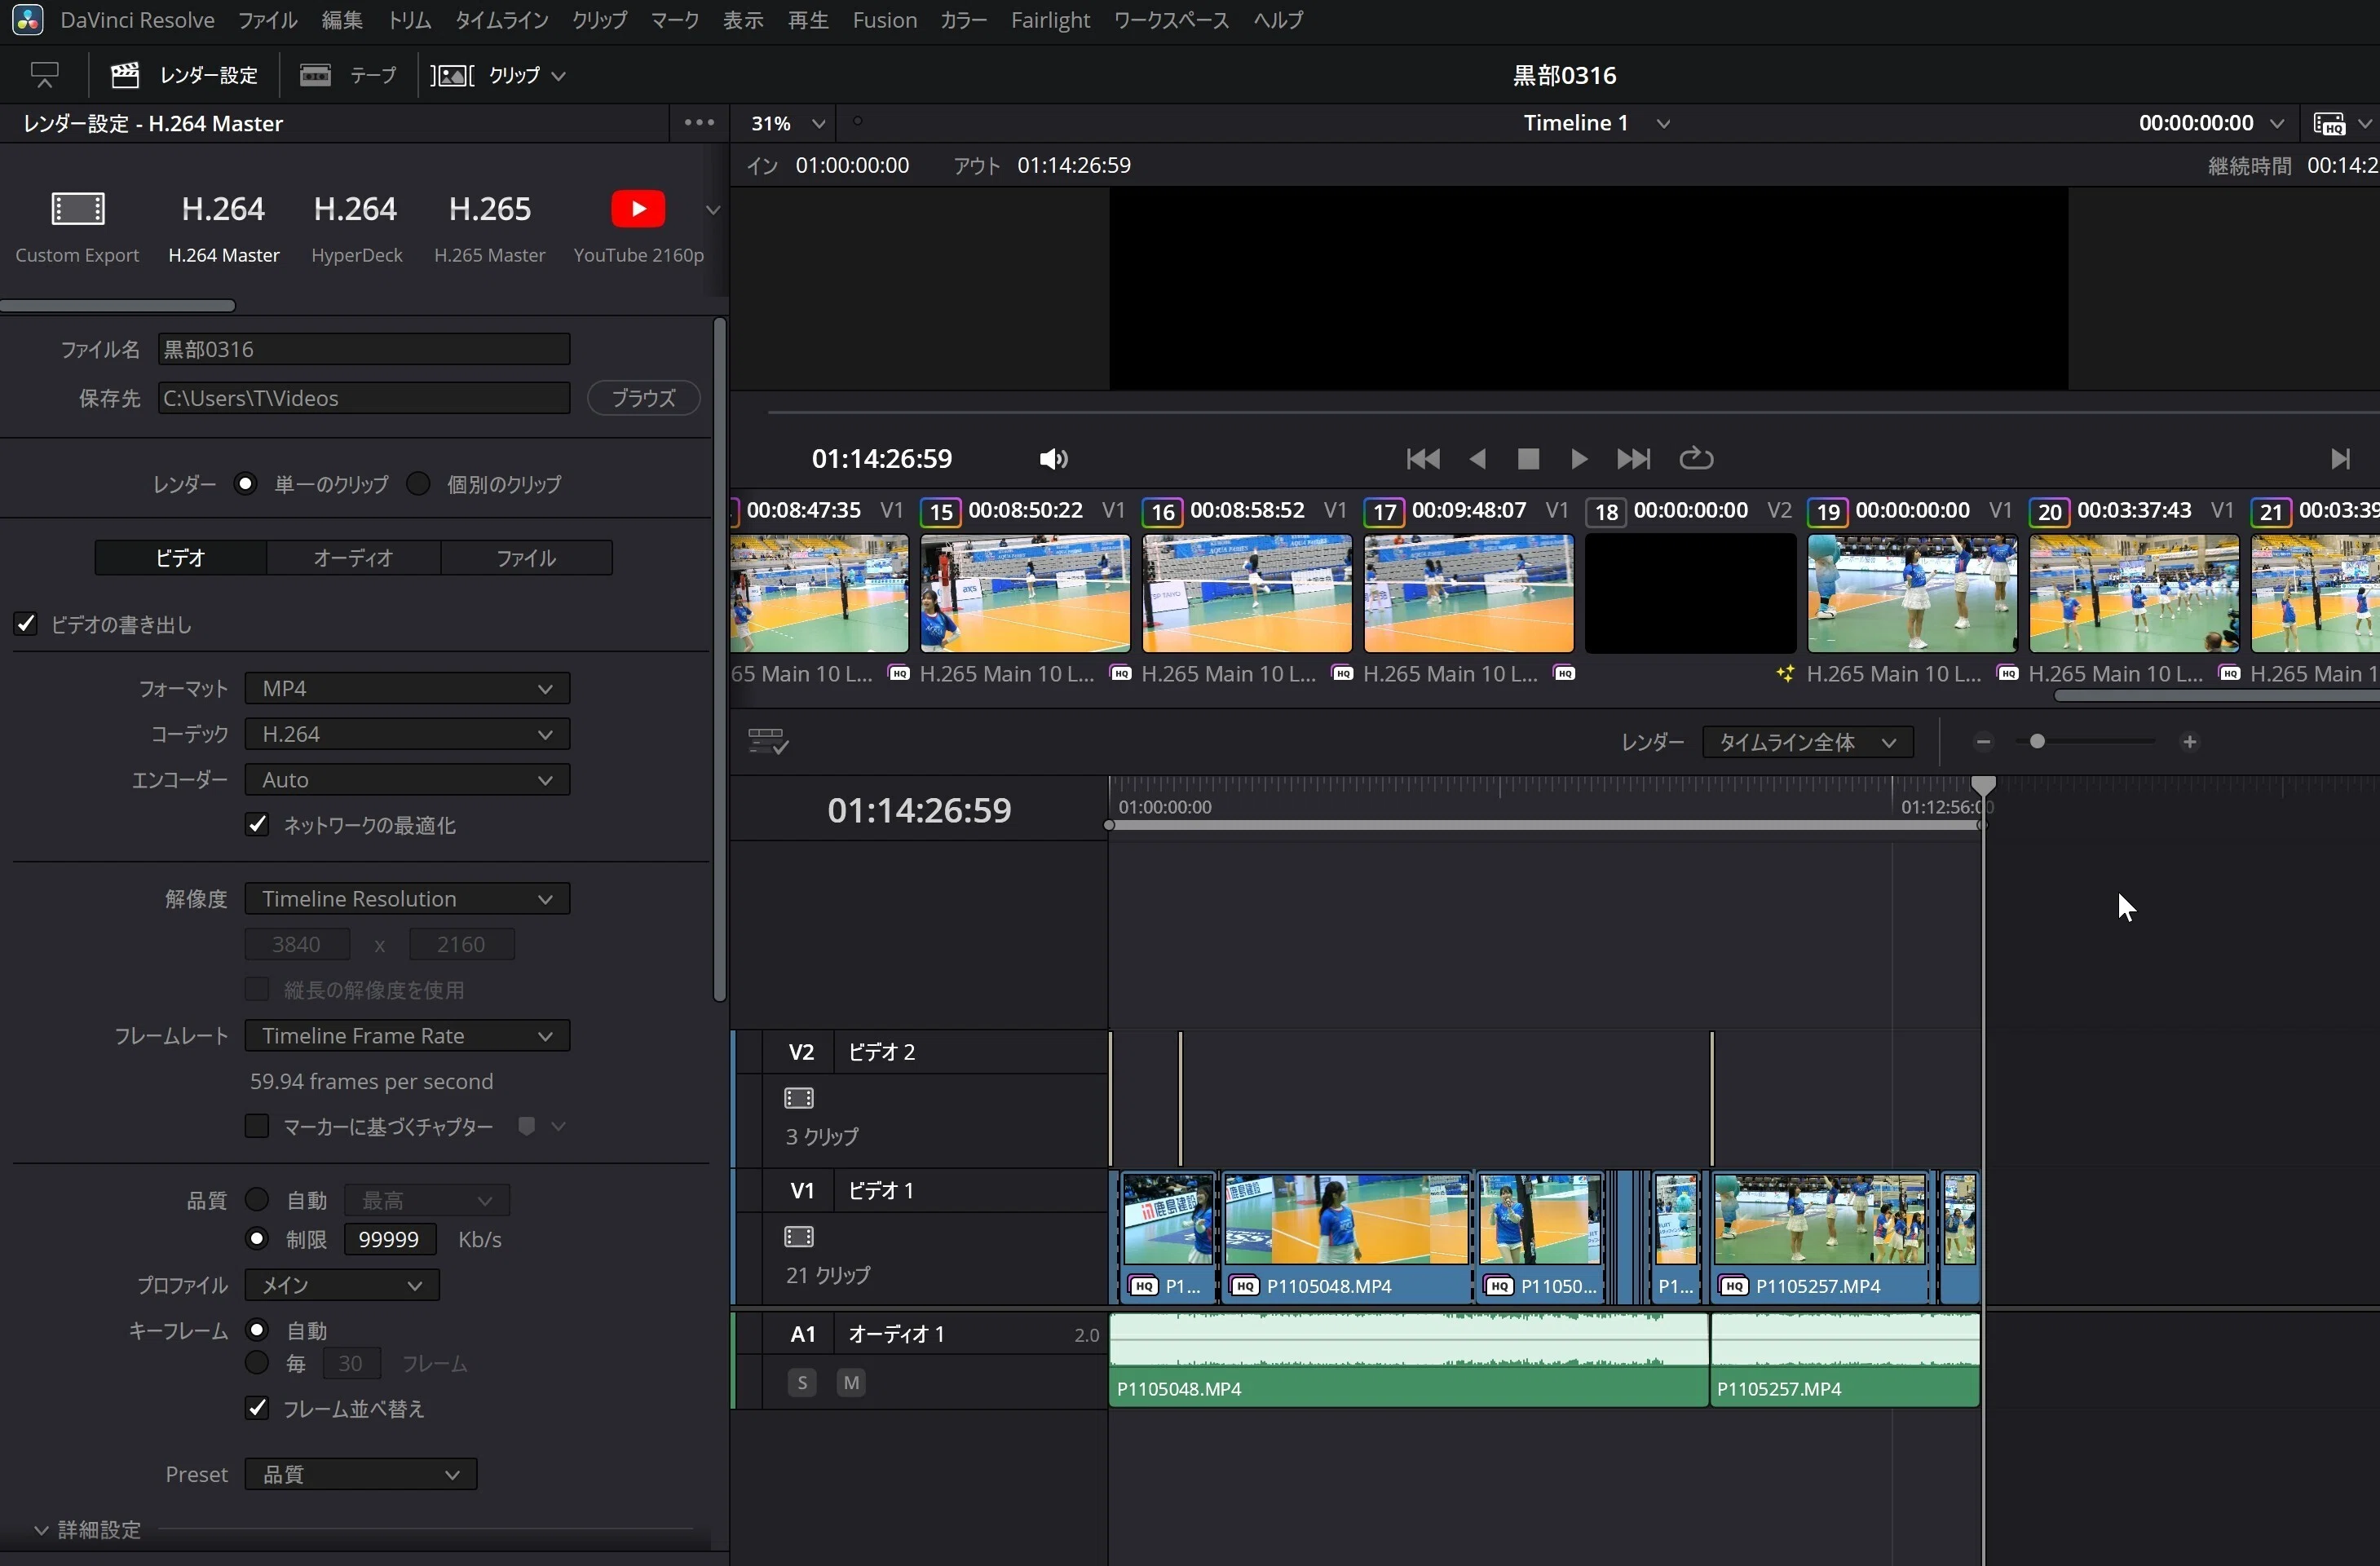The height and width of the screenshot is (1566, 2380).
Task: Click the Video 2 track clip-view icon
Action: (799, 1098)
